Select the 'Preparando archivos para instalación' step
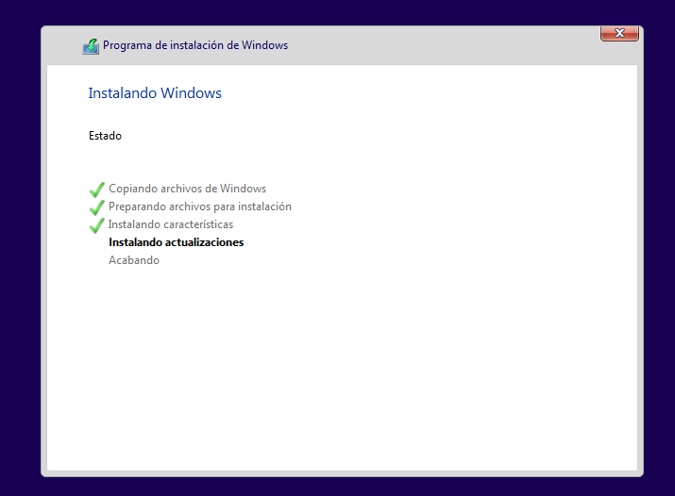This screenshot has width=675, height=496. point(200,207)
